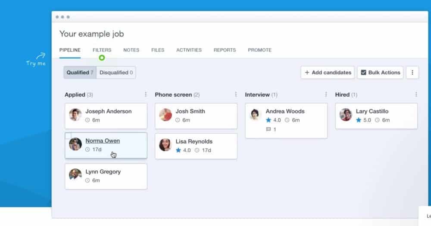Image resolution: width=431 pixels, height=226 pixels.
Task: Open the Notes tab
Action: point(131,50)
